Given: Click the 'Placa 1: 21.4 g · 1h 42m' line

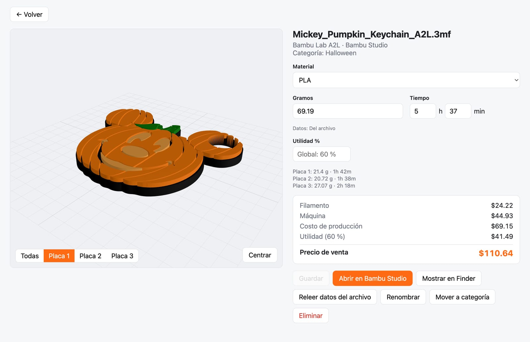Looking at the screenshot, I should pyautogui.click(x=322, y=172).
